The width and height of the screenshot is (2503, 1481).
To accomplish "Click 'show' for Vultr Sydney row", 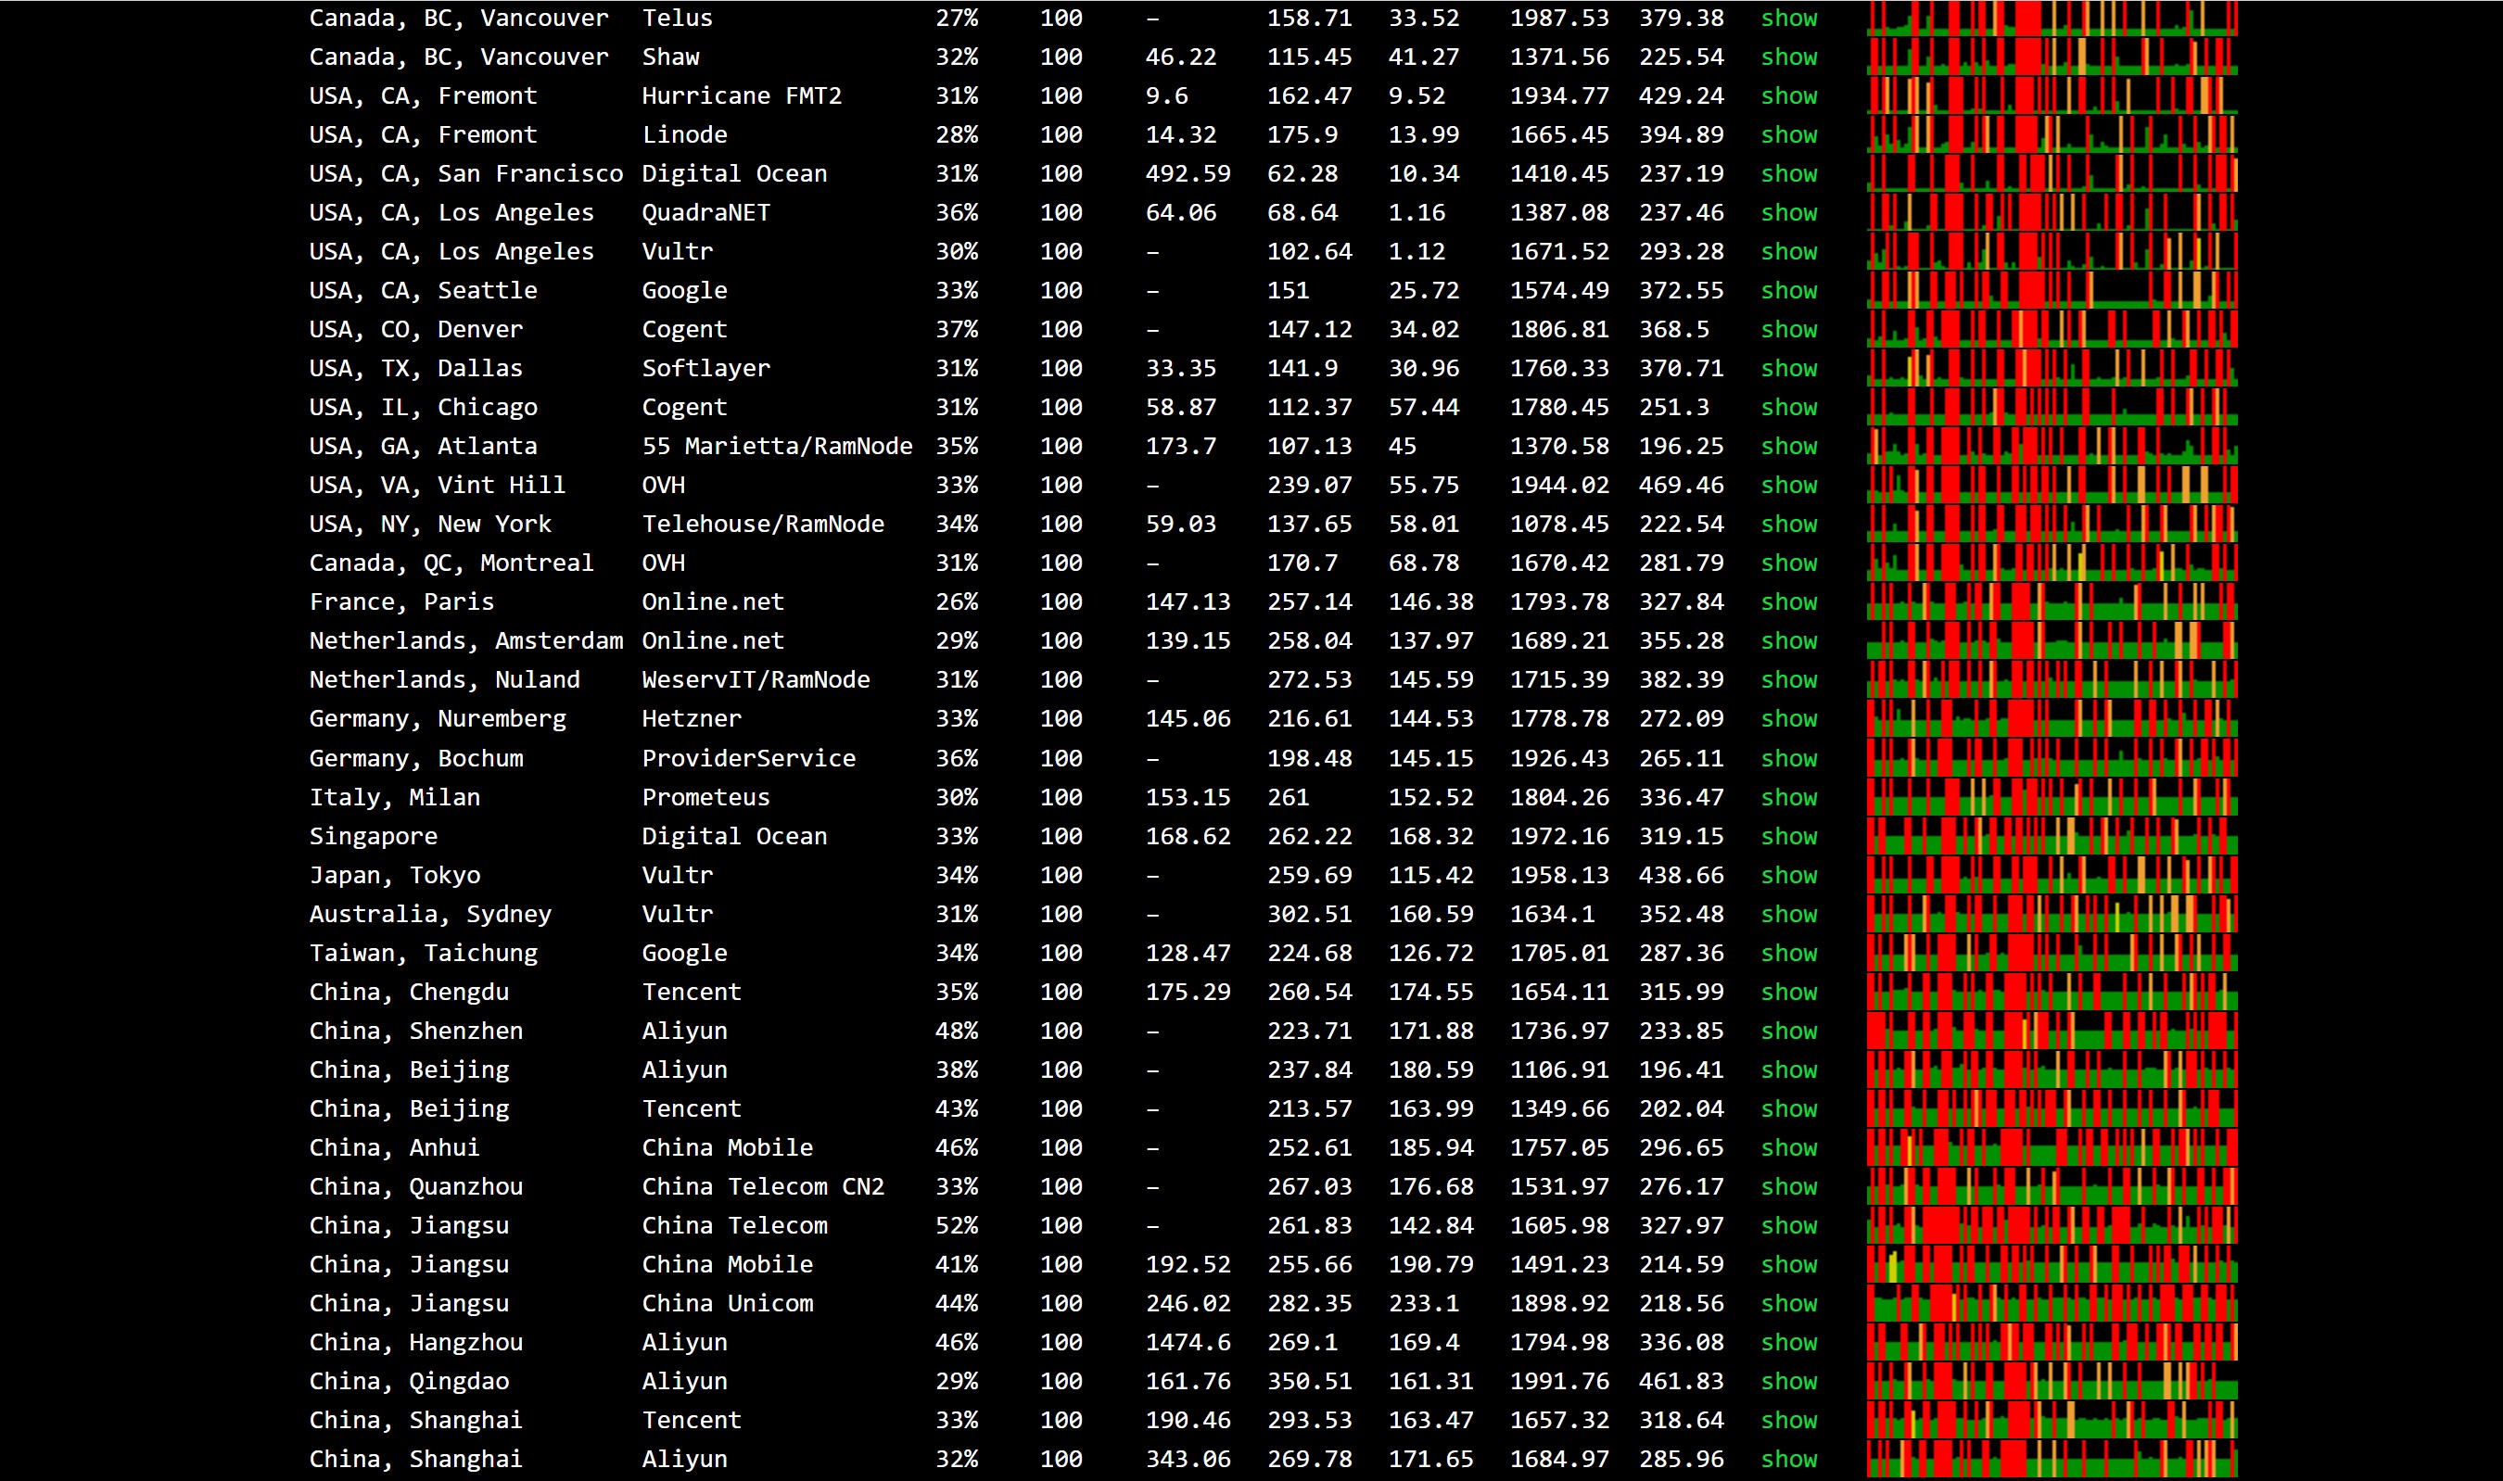I will coord(1788,914).
